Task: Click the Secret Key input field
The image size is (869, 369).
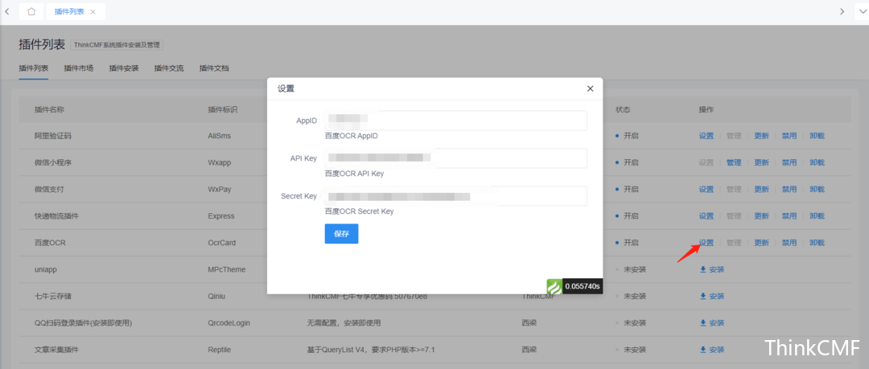Action: [x=455, y=196]
